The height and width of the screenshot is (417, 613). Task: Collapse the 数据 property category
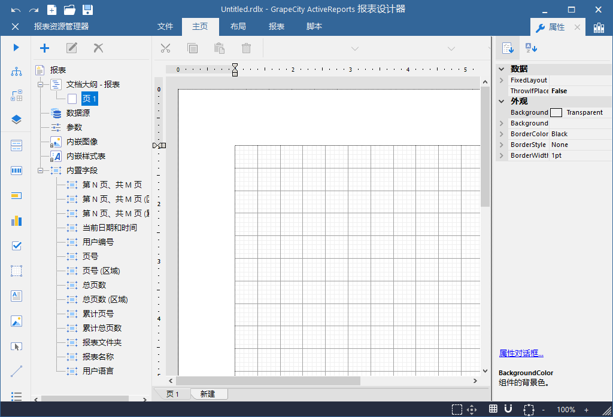(502, 69)
